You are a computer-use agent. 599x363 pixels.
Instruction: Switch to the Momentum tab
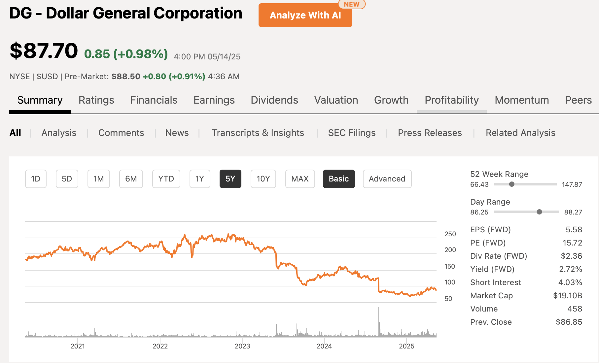522,100
